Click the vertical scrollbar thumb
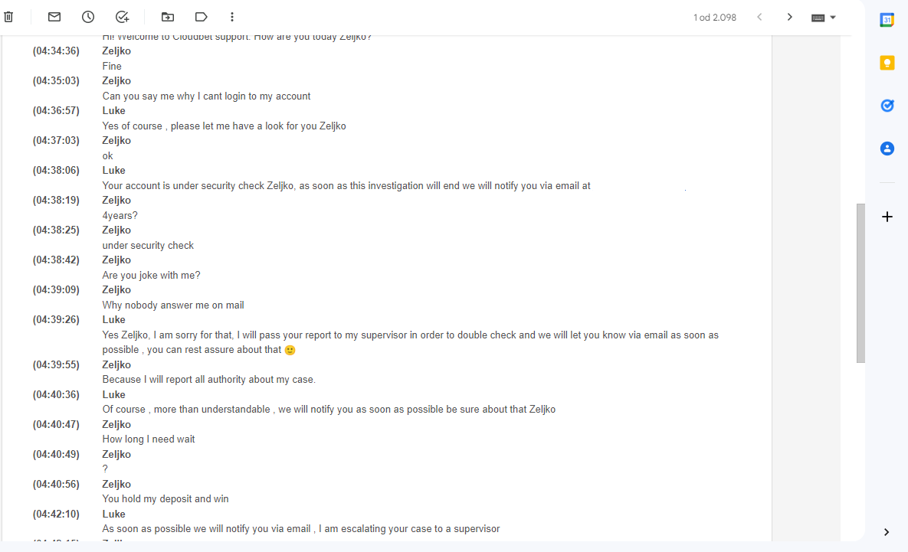The height and width of the screenshot is (552, 908). (x=860, y=283)
